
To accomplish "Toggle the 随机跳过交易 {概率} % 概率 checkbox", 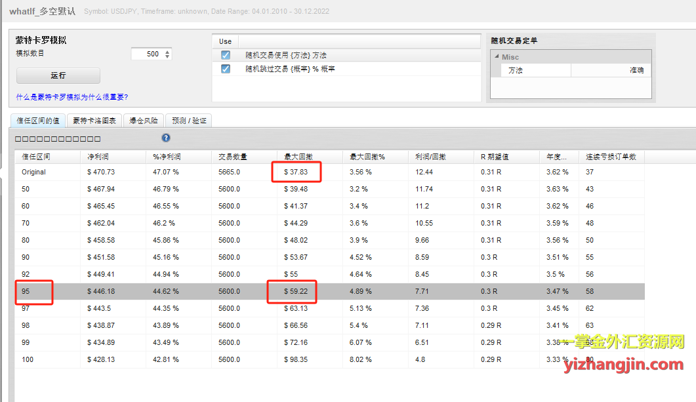I will click(226, 69).
